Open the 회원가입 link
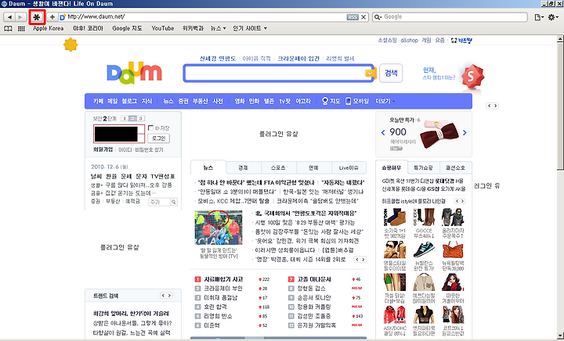Image resolution: width=564 pixels, height=341 pixels. click(103, 149)
